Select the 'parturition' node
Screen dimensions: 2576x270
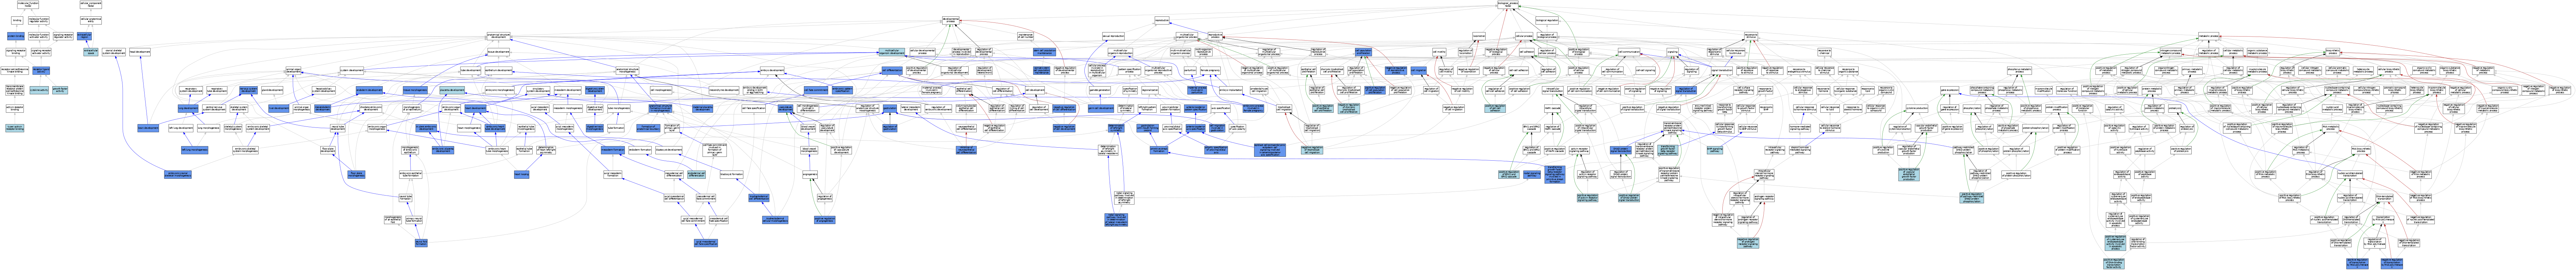pos(1190,70)
